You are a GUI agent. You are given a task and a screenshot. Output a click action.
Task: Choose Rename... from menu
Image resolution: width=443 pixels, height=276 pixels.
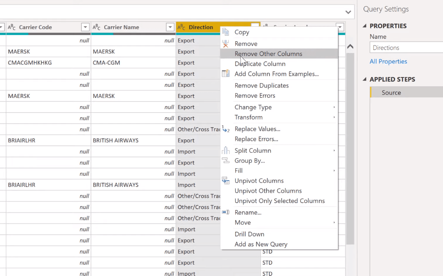click(279, 213)
